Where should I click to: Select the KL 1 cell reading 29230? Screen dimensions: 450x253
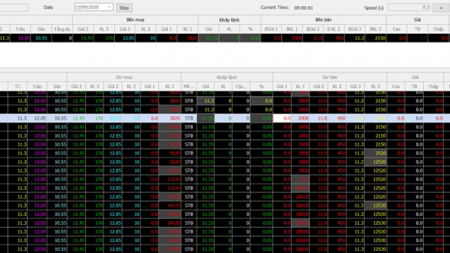tap(170, 249)
